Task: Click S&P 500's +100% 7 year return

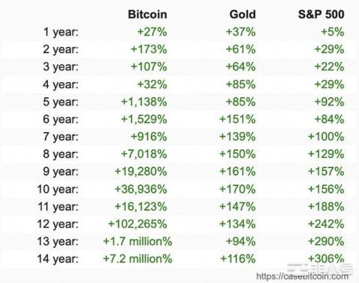Action: pyautogui.click(x=326, y=137)
